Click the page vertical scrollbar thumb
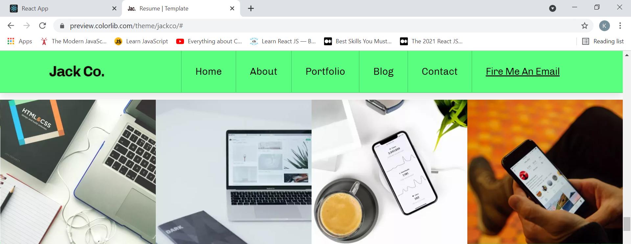 tap(626, 224)
